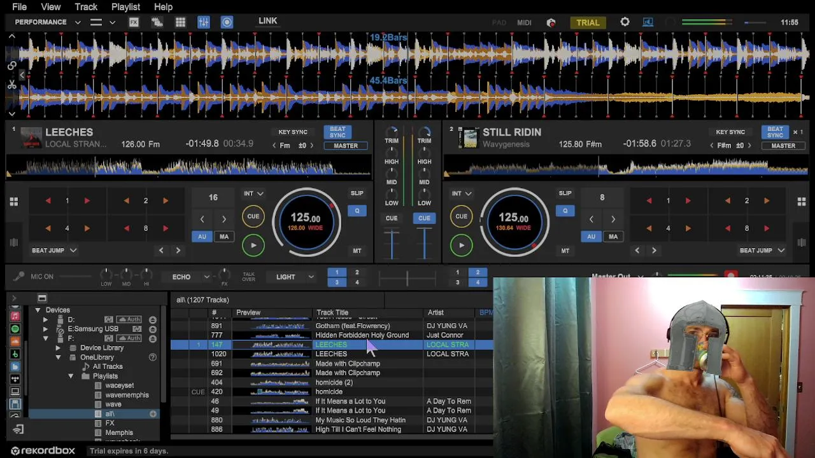Viewport: 815px width, 458px height.
Task: Open the View menu
Action: pos(51,7)
